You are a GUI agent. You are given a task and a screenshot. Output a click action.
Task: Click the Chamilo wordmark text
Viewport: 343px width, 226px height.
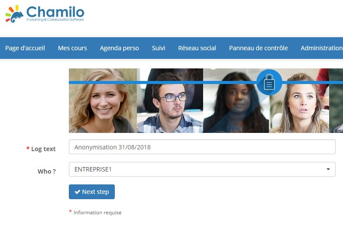click(x=55, y=12)
